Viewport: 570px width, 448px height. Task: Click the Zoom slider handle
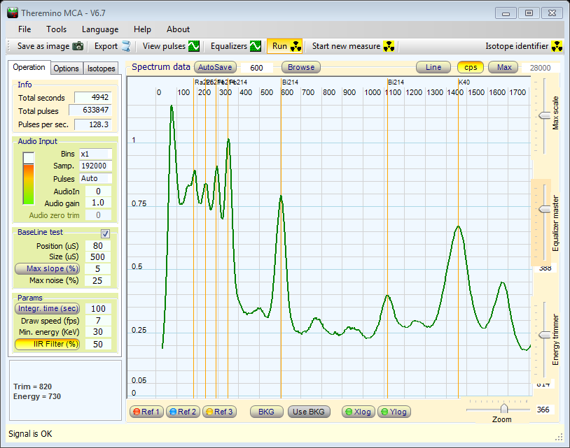503,408
